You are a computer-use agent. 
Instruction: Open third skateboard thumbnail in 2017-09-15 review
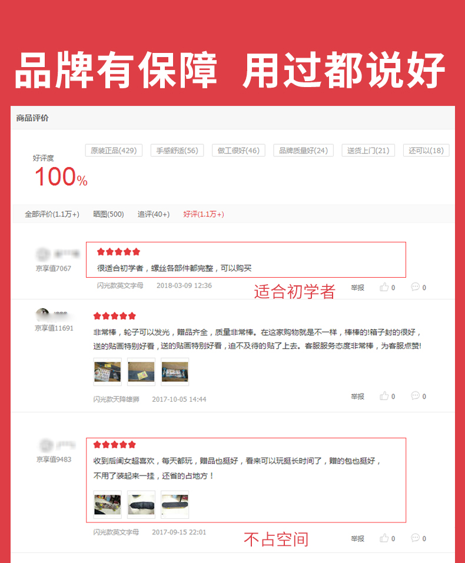coord(175,505)
